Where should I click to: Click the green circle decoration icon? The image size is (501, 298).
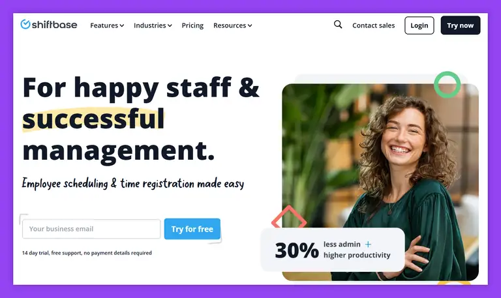[447, 85]
